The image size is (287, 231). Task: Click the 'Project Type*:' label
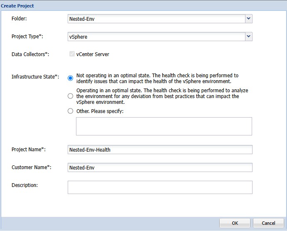coord(27,37)
